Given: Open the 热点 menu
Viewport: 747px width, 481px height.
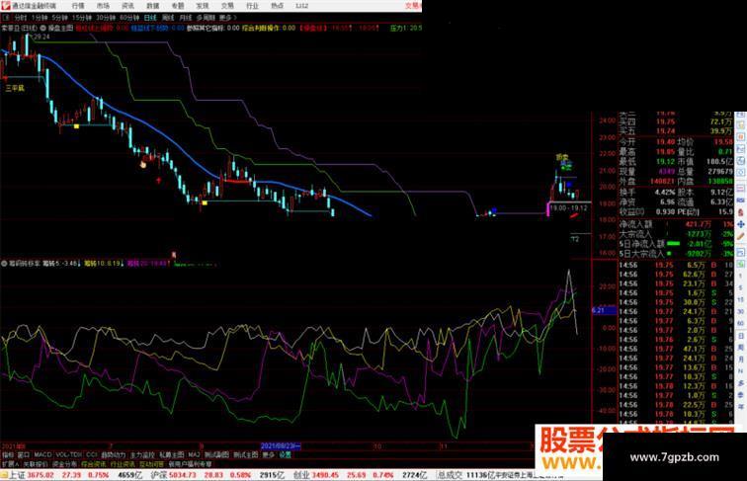Looking at the screenshot, I should (x=277, y=6).
